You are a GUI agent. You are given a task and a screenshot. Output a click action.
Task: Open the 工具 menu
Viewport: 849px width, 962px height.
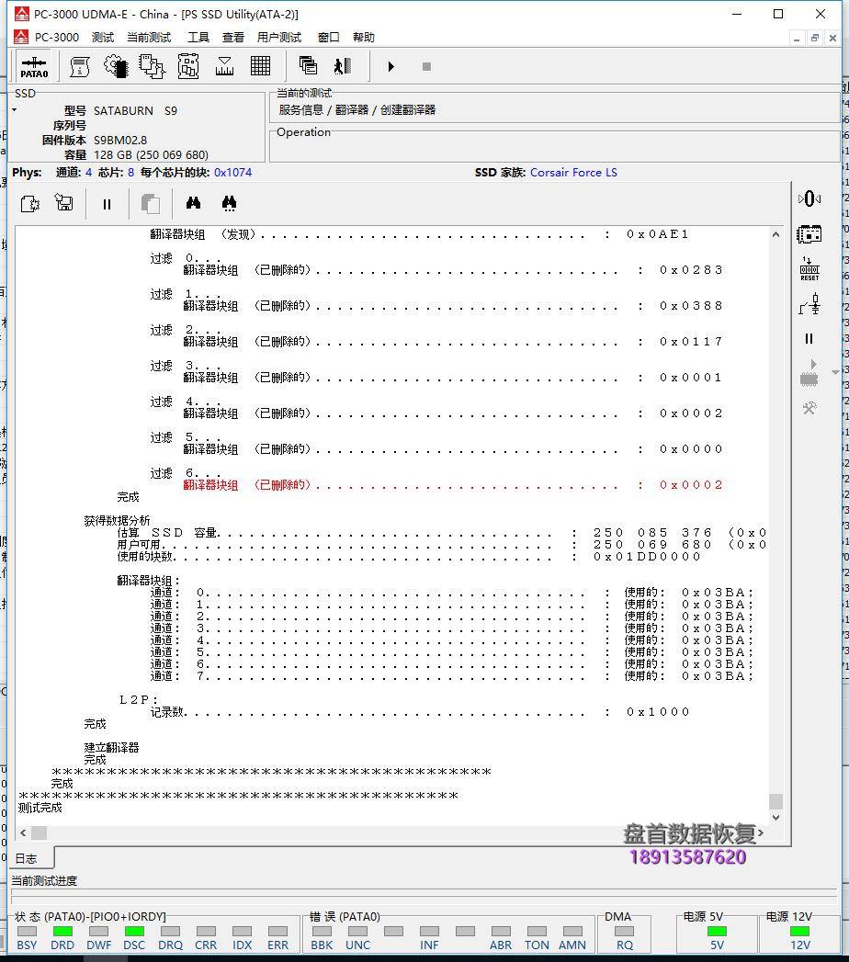[x=198, y=38]
